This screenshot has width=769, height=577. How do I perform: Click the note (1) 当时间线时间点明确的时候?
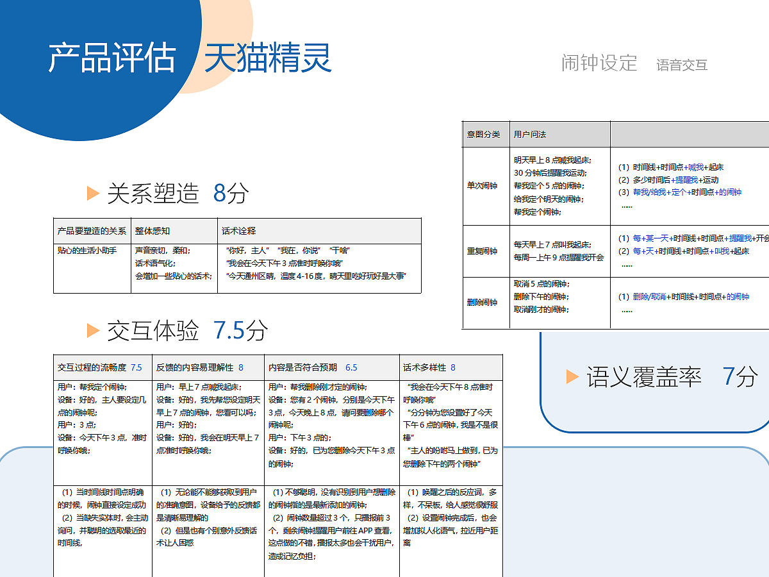103,499
